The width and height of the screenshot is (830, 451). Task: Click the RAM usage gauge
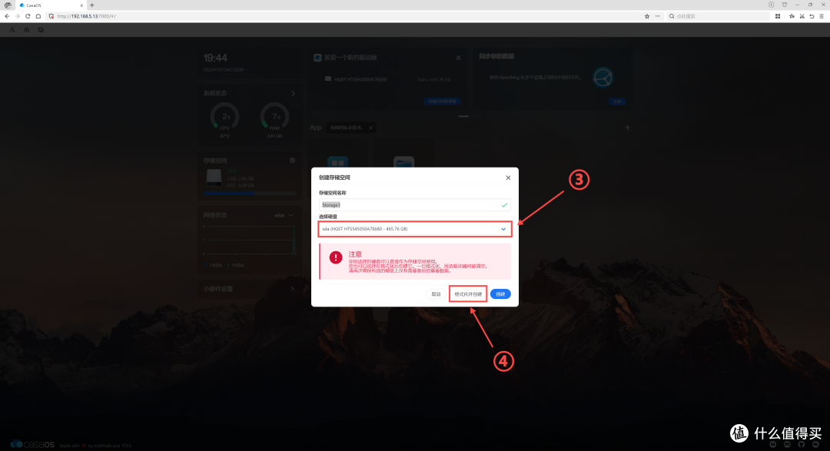point(274,117)
